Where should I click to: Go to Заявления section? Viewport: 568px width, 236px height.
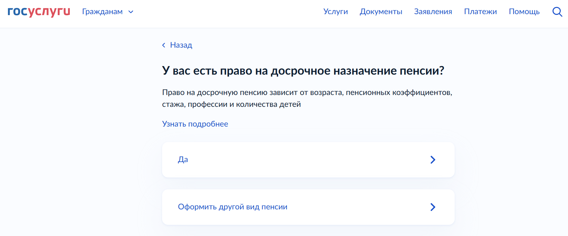tap(433, 12)
